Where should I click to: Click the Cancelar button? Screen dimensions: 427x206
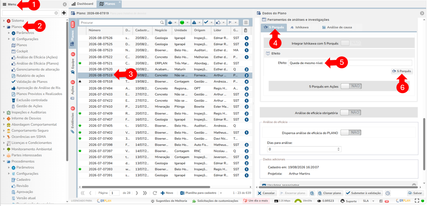click(266, 193)
